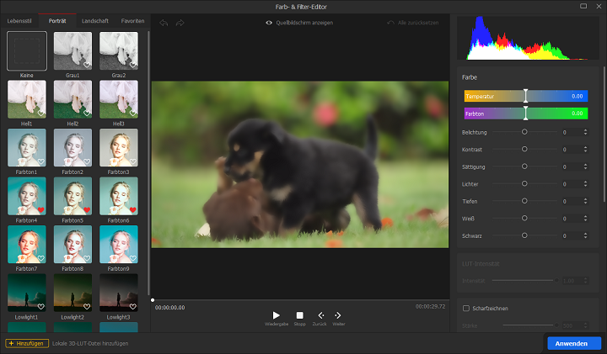Favorite the Farbton7 filter heart

[41, 258]
